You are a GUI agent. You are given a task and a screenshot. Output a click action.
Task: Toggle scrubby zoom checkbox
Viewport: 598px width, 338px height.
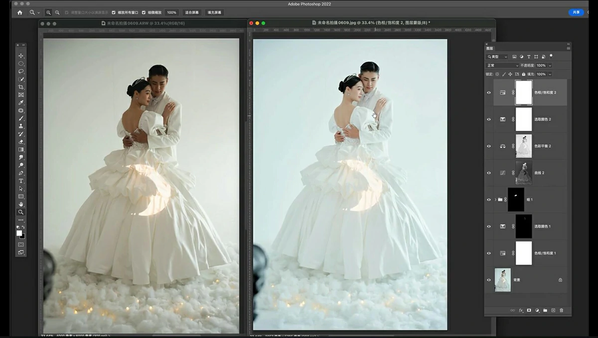[144, 12]
